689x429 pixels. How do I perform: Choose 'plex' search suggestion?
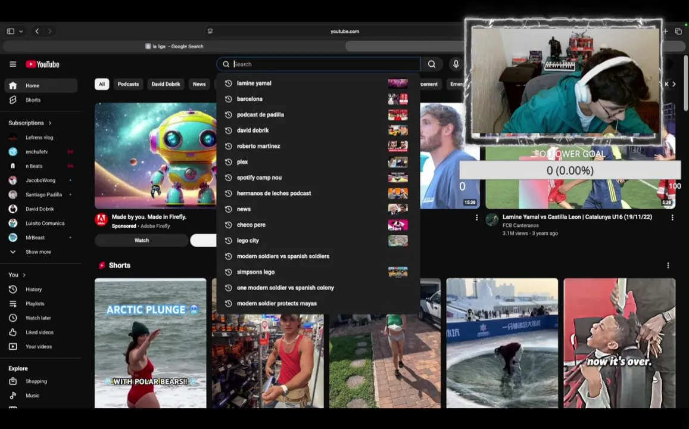[318, 161]
